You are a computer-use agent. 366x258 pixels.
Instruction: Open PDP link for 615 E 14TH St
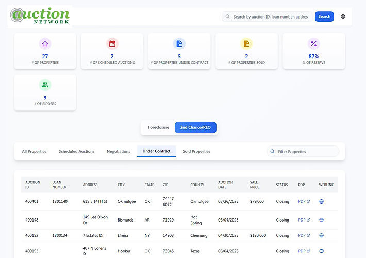pos(304,201)
